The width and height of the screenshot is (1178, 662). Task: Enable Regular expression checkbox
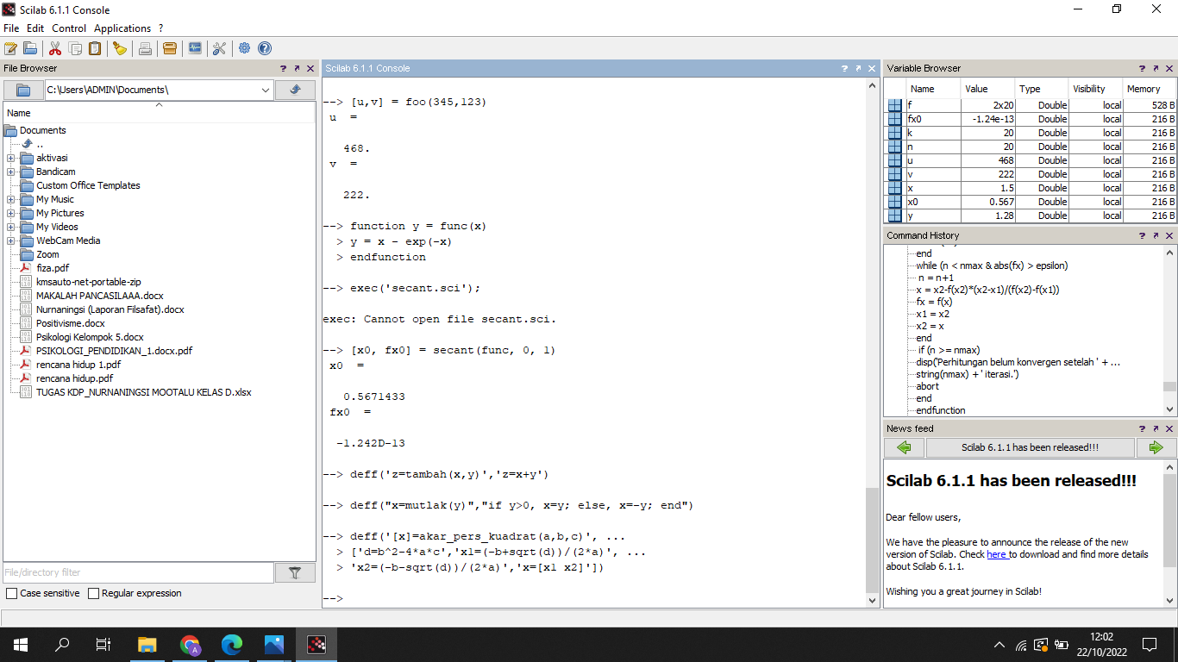point(93,593)
